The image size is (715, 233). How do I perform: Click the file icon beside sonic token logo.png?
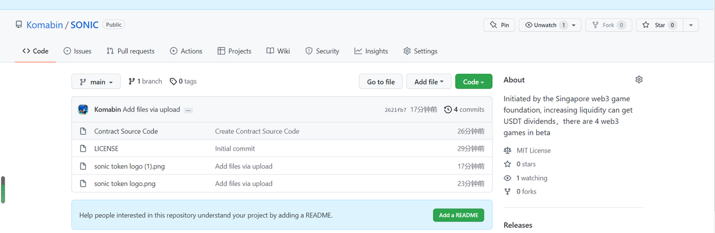83,184
